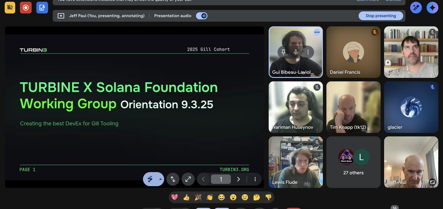This screenshot has height=209, width=443.
Task: Click the yellow no-effects icon at top left
Action: pos(10,7)
